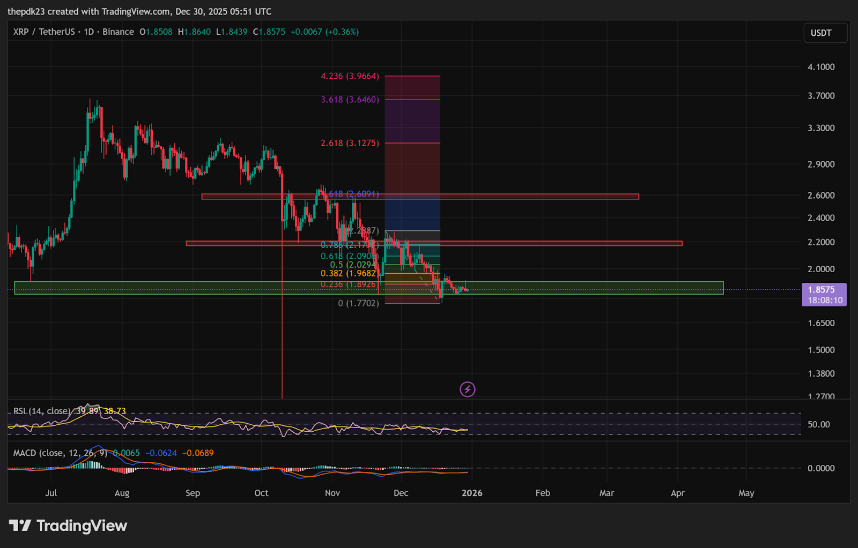The width and height of the screenshot is (858, 548).
Task: Click the Binance exchange label in header
Action: tap(118, 32)
